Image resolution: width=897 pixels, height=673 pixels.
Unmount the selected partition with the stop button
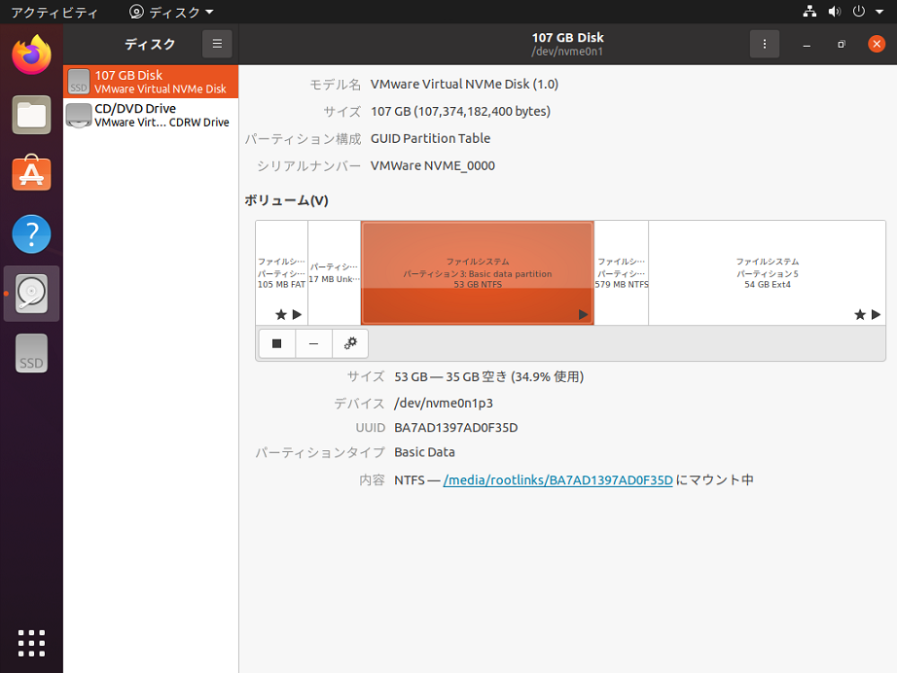point(277,343)
